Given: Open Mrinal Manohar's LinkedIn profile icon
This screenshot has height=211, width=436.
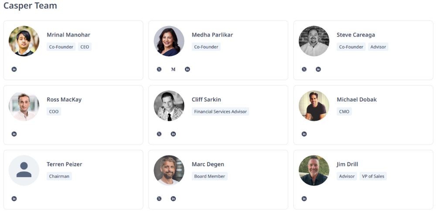Looking at the screenshot, I should pyautogui.click(x=14, y=69).
